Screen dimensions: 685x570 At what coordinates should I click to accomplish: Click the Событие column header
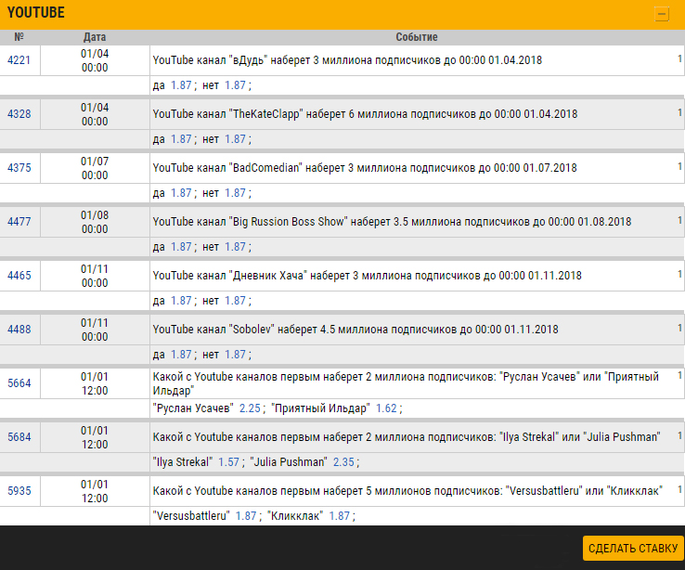(417, 37)
